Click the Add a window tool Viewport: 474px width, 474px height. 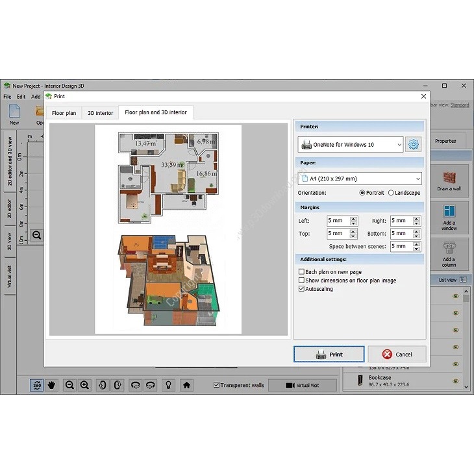tap(449, 218)
